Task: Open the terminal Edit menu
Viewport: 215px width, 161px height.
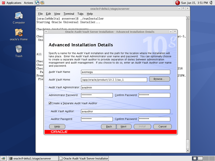Action: pyautogui.click(x=48, y=14)
